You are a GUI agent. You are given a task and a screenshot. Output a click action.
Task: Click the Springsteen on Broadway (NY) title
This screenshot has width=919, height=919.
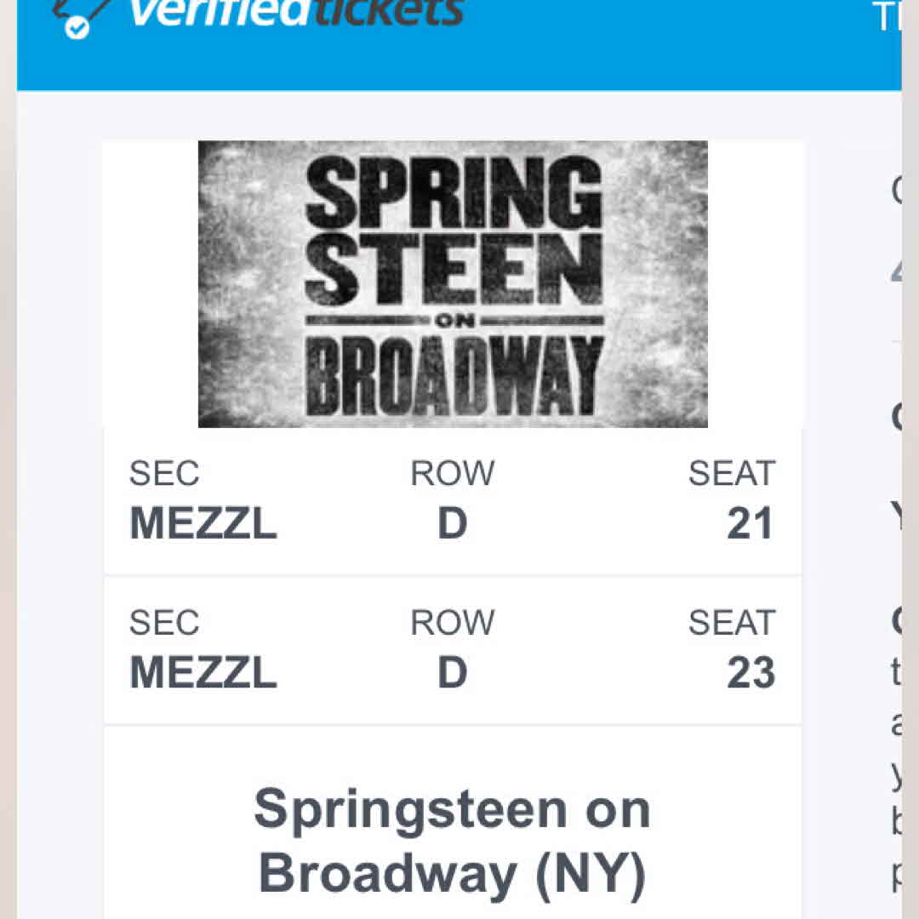[452, 841]
